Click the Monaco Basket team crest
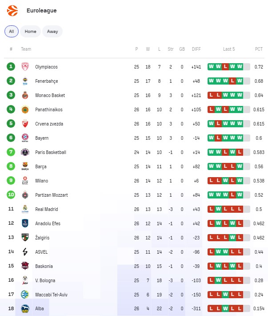Screen dimensions: 268x316 25,95
